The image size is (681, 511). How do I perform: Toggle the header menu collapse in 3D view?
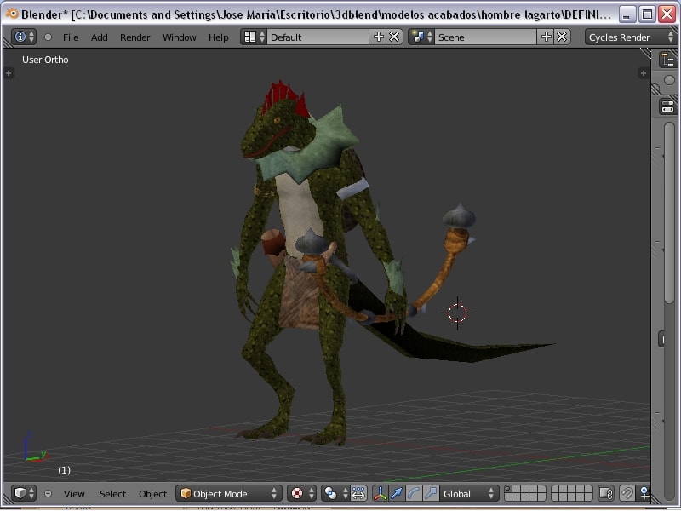click(x=48, y=493)
